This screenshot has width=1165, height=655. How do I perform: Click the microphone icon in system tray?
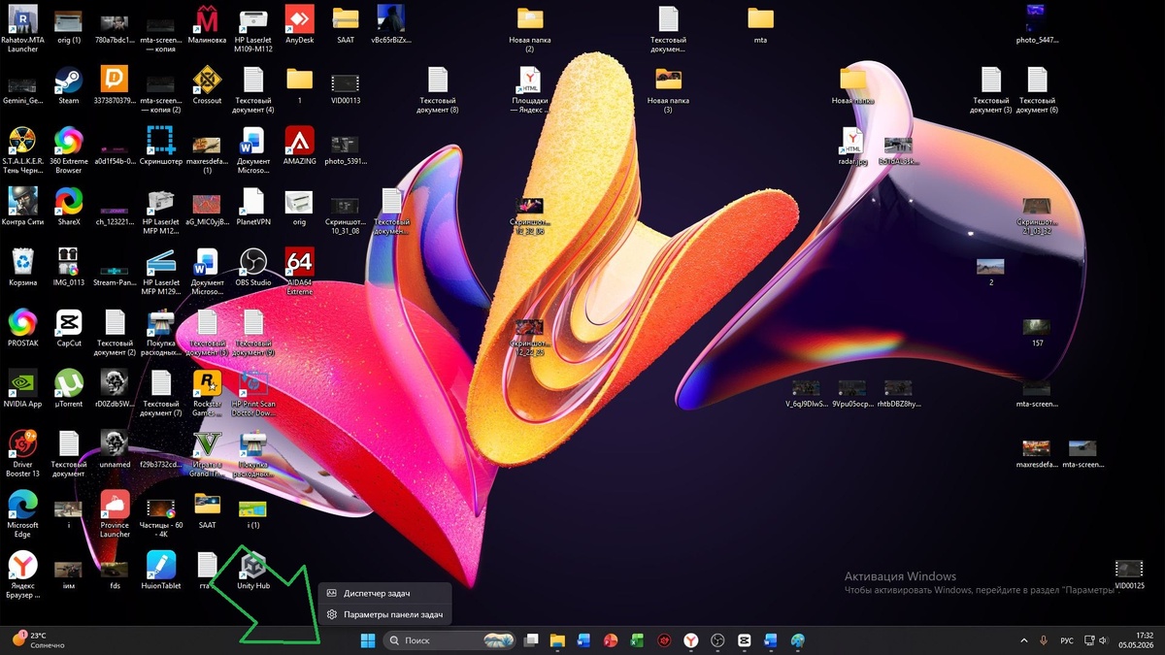[1044, 640]
